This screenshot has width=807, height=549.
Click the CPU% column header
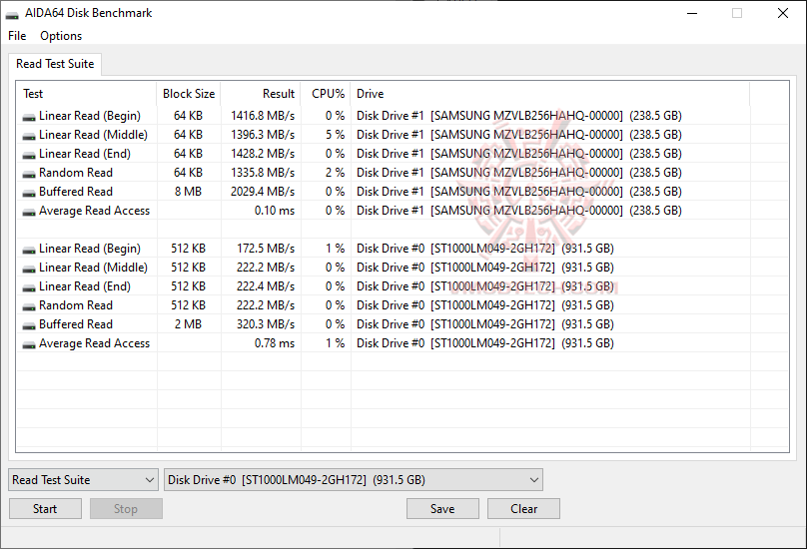[x=326, y=94]
